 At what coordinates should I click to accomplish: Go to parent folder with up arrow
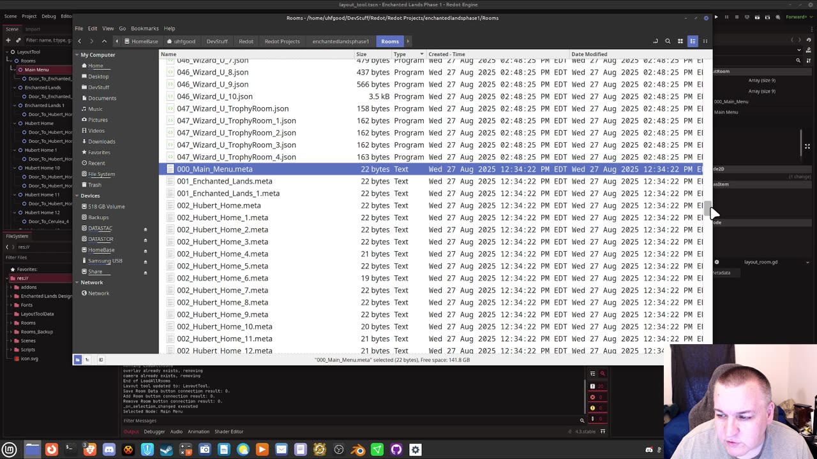[104, 41]
